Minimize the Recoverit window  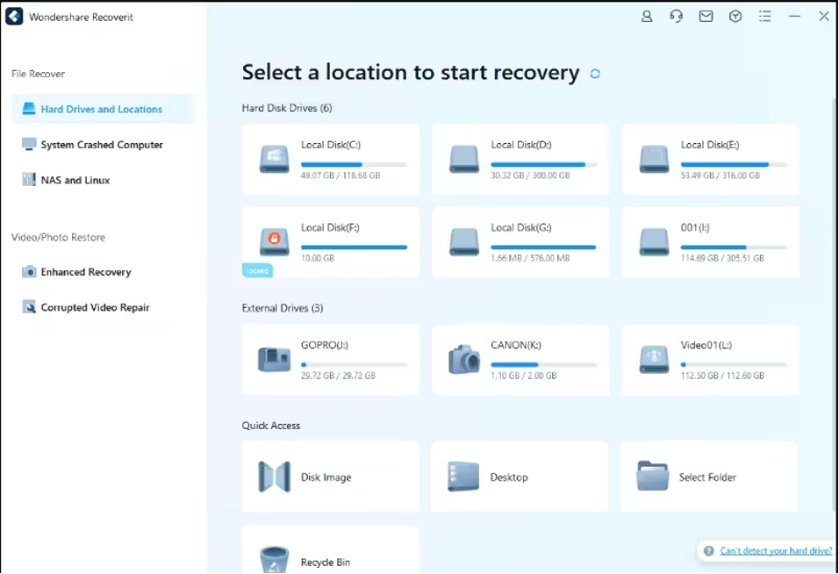(x=794, y=17)
